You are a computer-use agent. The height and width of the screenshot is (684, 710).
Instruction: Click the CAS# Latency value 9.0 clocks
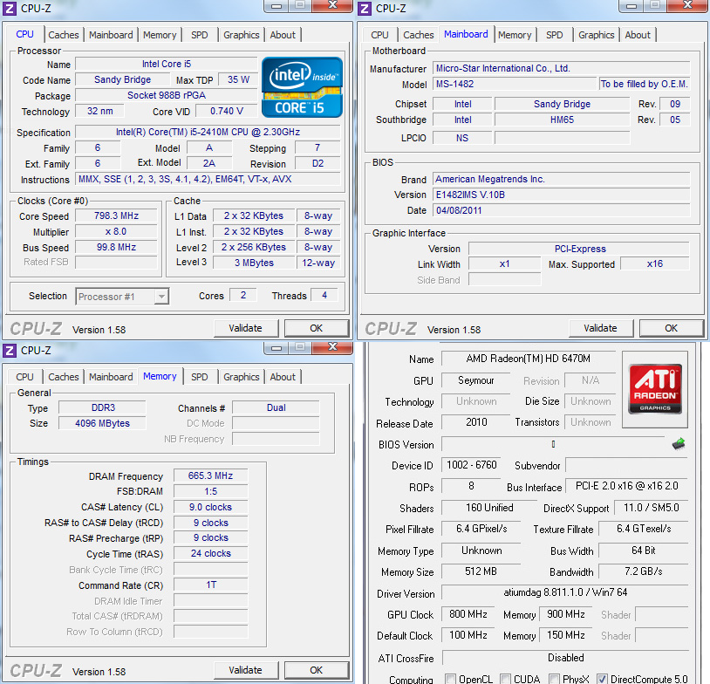pyautogui.click(x=210, y=507)
